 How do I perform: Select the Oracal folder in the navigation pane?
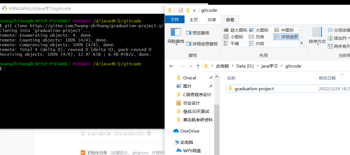pos(190,78)
